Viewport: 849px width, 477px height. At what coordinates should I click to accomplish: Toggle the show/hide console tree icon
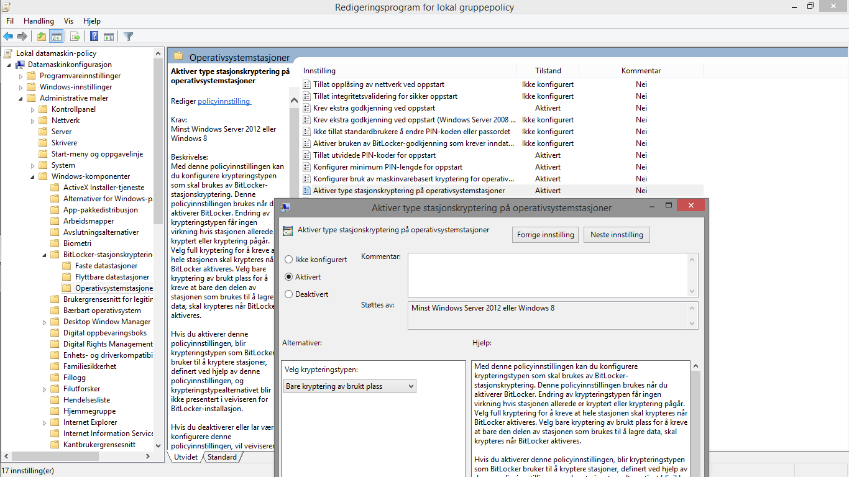(x=57, y=37)
